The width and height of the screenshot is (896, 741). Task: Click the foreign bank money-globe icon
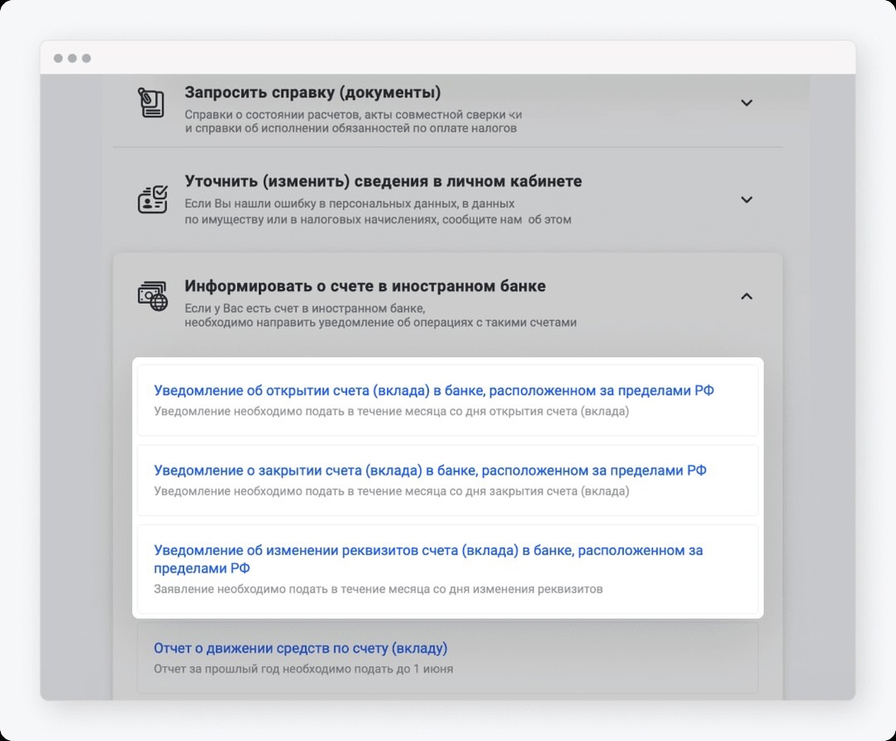tap(152, 296)
